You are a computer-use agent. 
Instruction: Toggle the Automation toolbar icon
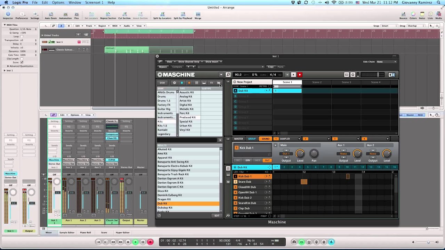point(65,16)
